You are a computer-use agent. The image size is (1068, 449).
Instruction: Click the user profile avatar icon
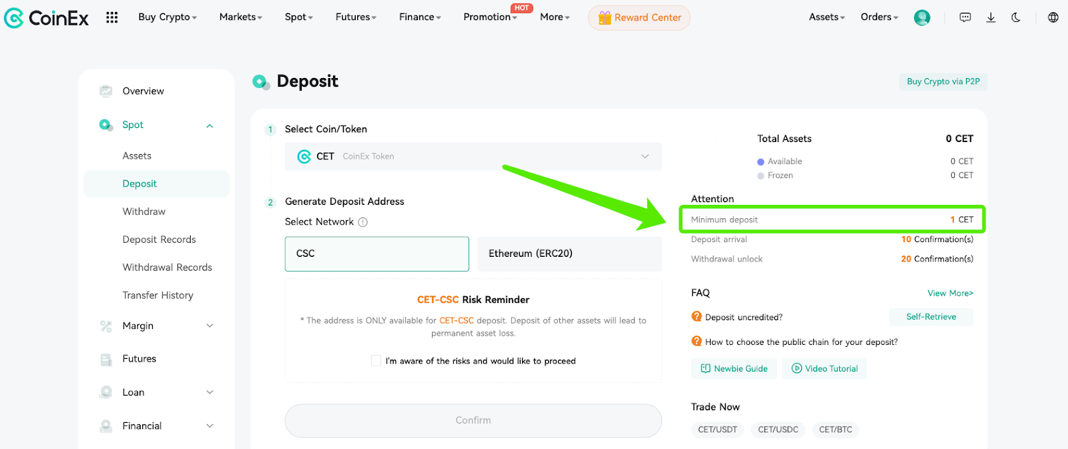tap(922, 17)
